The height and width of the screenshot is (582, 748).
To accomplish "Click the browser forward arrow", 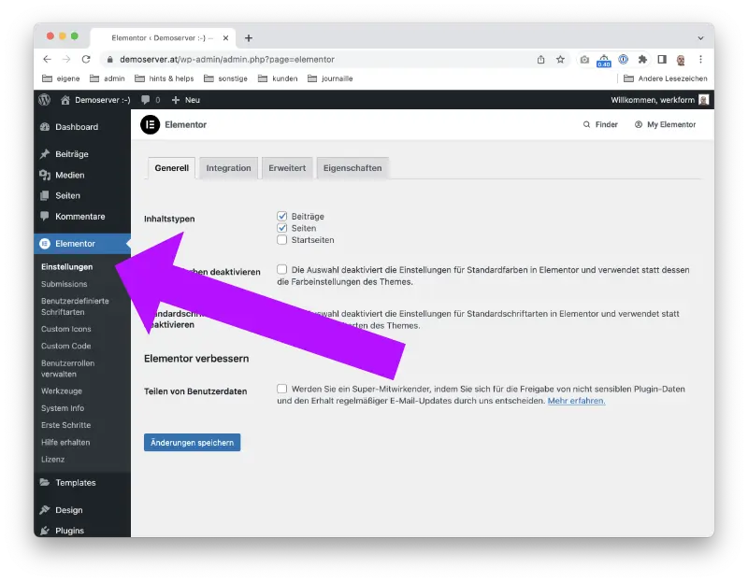I will (66, 59).
